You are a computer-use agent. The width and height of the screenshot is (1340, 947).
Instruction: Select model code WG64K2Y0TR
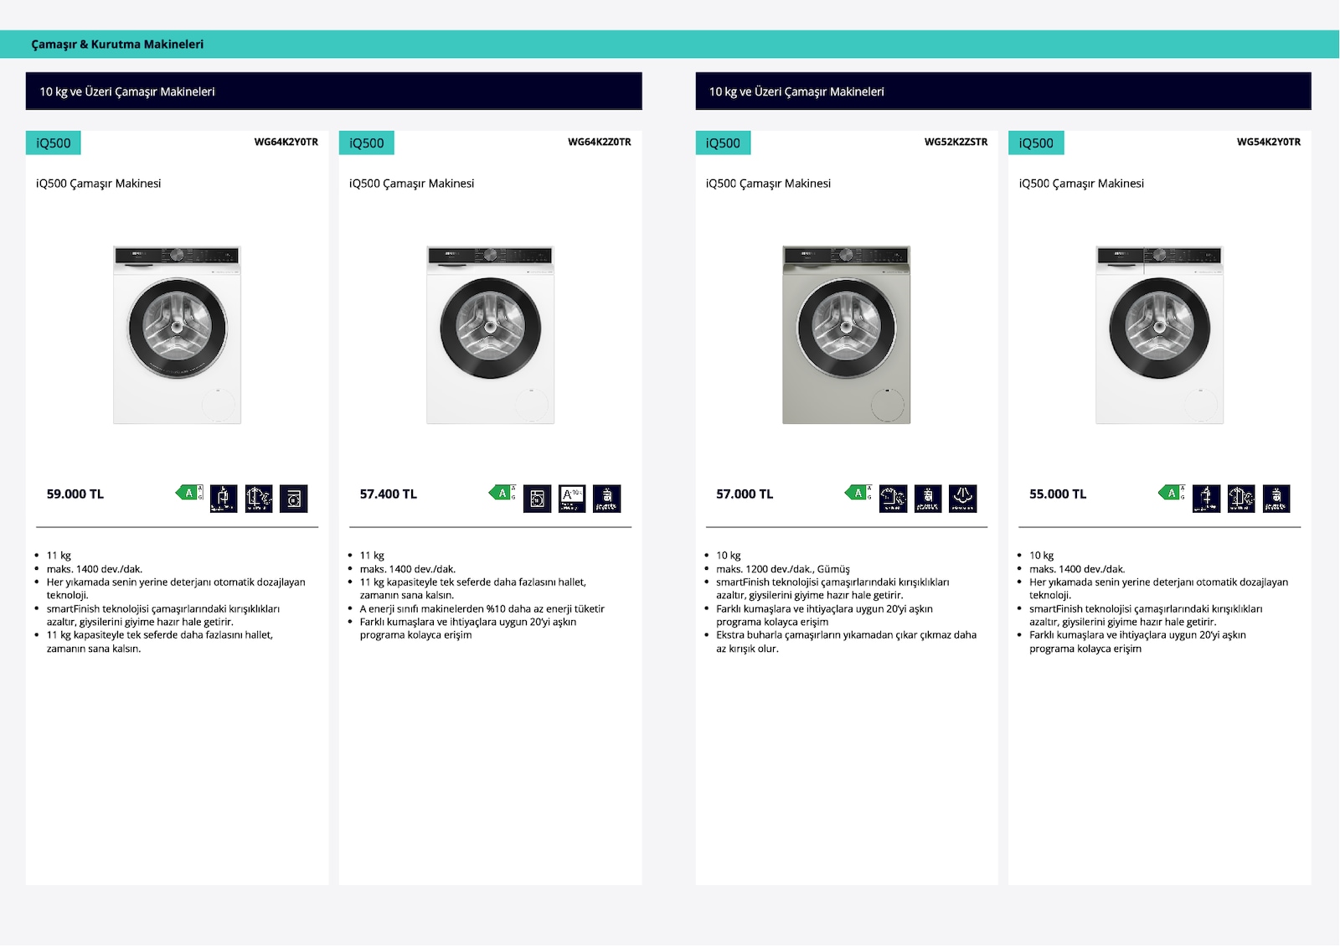[x=286, y=142]
